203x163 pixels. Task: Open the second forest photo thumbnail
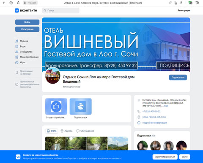pos(76,143)
